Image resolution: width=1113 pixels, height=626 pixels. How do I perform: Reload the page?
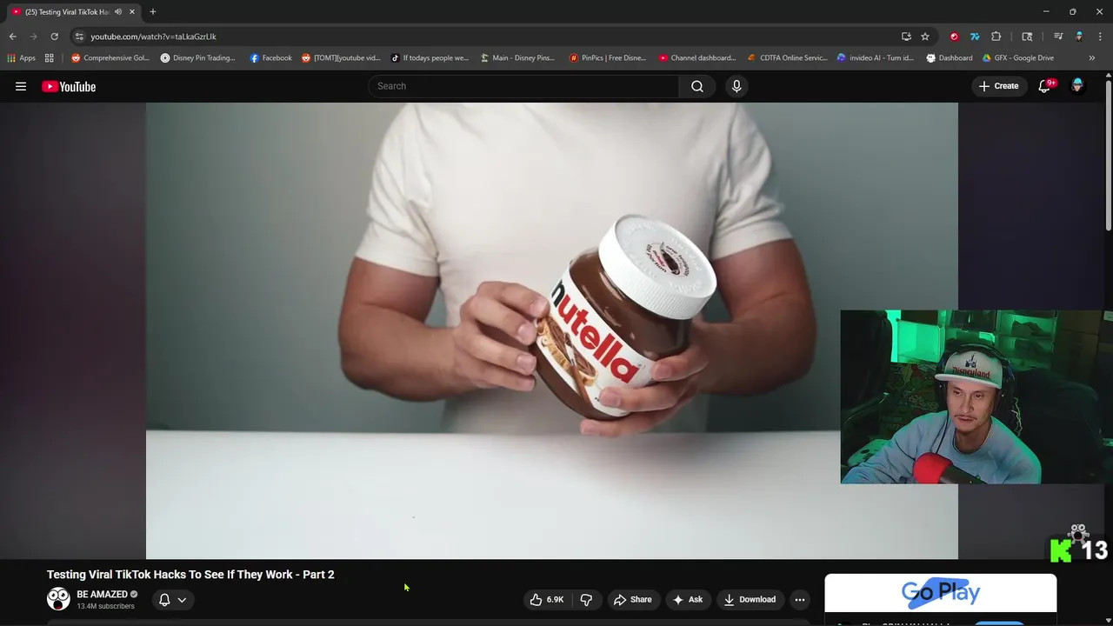point(54,37)
